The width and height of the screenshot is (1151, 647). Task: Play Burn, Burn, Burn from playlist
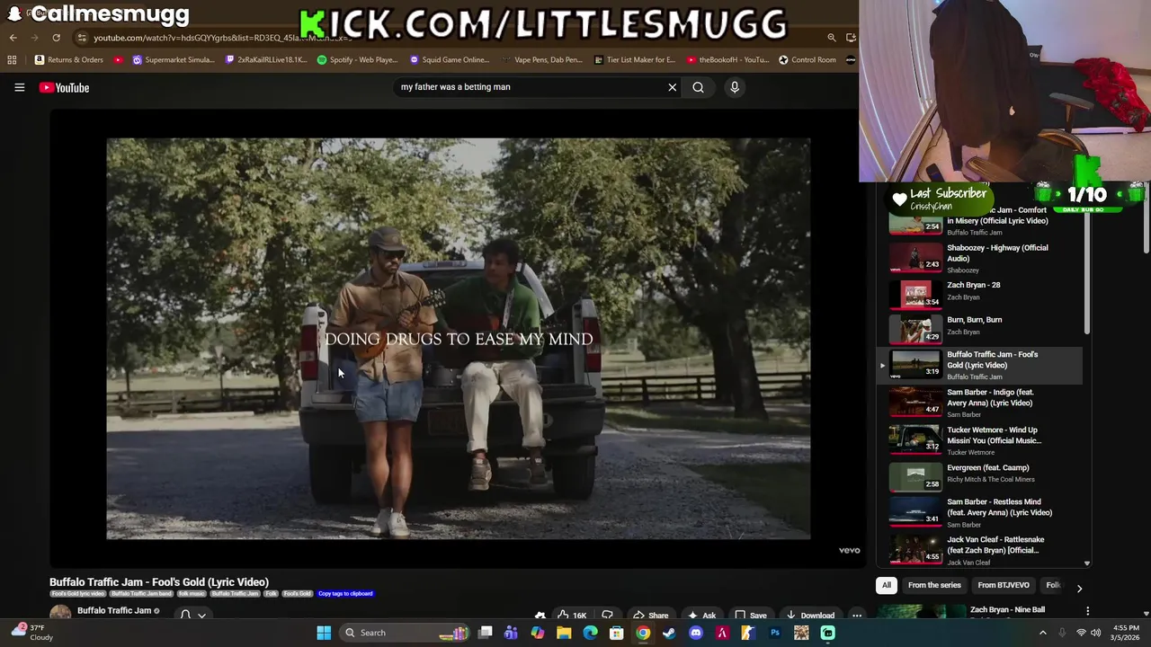(980, 330)
